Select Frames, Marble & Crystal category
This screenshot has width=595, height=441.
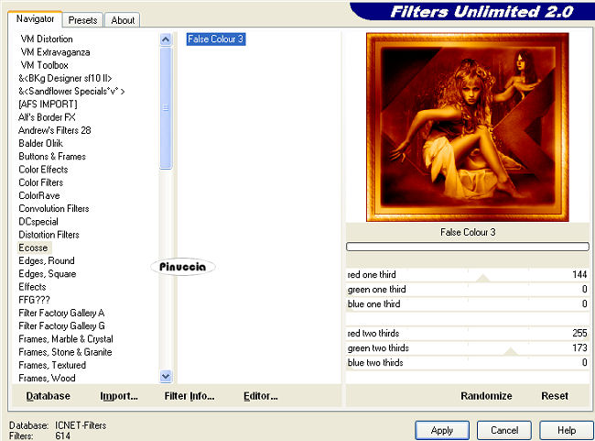click(66, 338)
